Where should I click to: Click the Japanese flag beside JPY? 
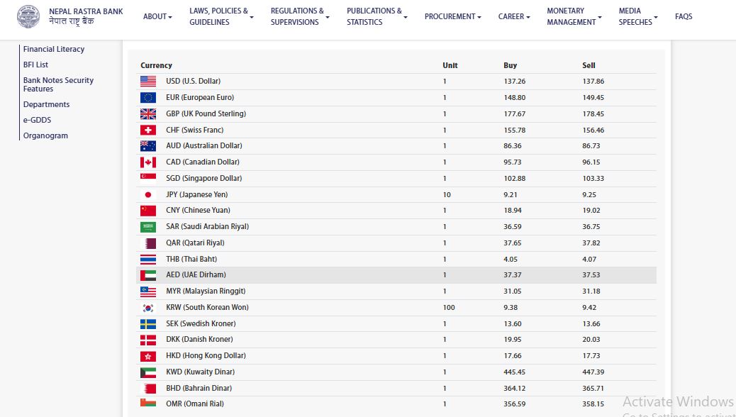point(148,195)
